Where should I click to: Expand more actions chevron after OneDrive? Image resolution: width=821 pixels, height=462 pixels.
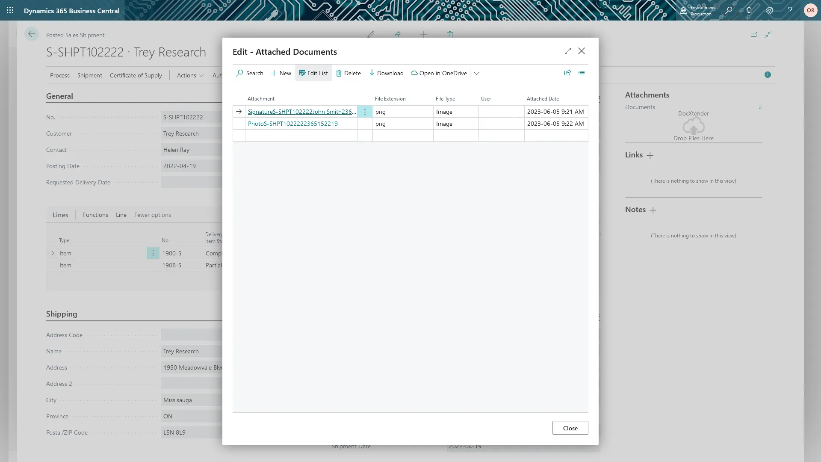[x=476, y=73]
